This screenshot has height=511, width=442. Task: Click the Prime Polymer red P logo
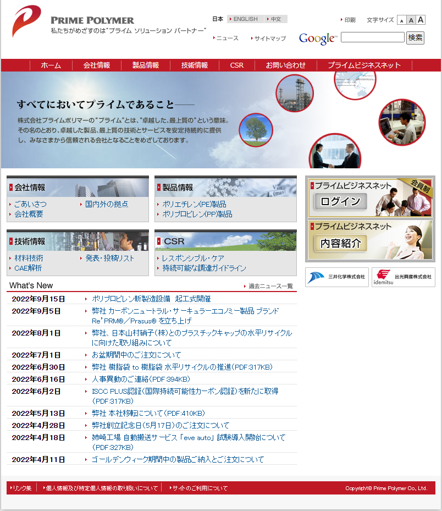coord(27,20)
